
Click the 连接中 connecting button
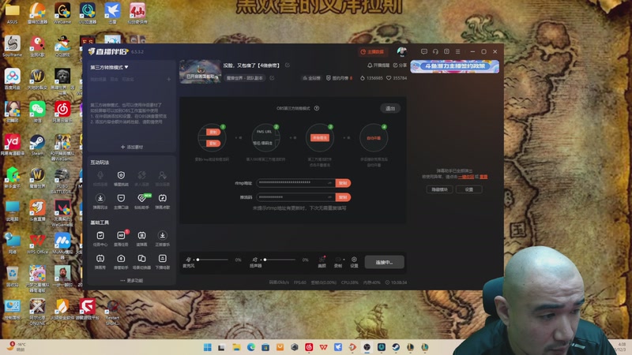click(384, 262)
